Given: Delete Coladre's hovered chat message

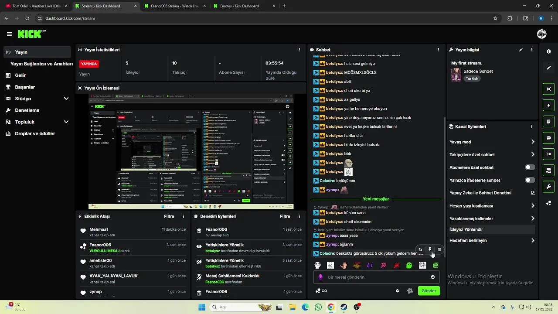Looking at the screenshot, I should [x=439, y=249].
